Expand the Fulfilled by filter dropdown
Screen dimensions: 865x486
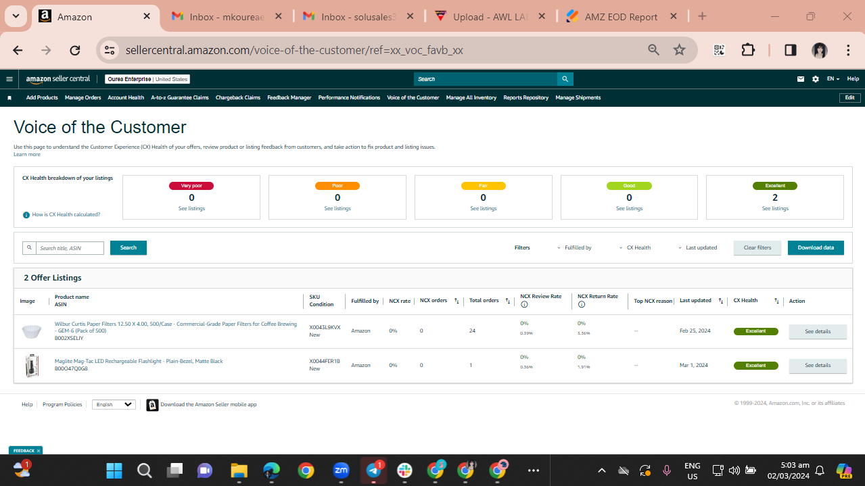(574, 248)
